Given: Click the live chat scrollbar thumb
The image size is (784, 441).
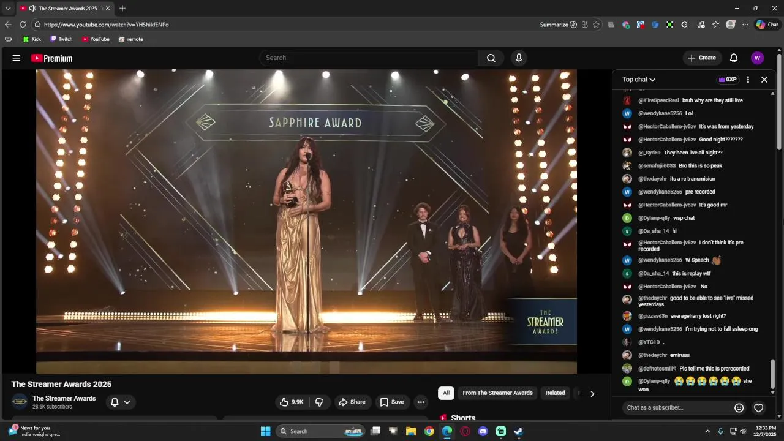Looking at the screenshot, I should tap(772, 374).
